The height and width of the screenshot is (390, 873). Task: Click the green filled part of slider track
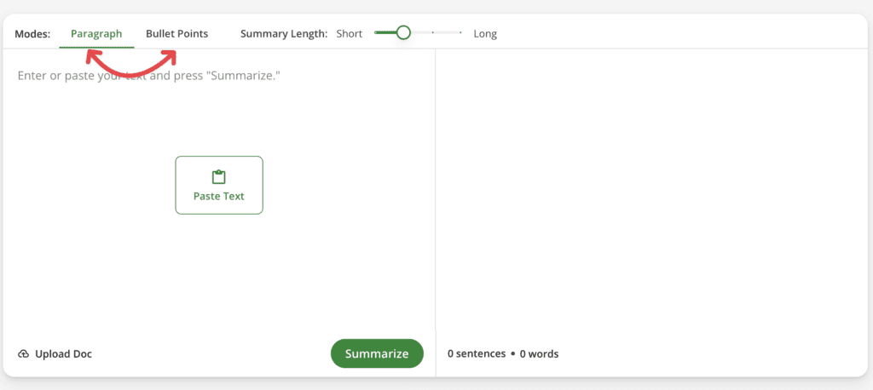point(384,32)
